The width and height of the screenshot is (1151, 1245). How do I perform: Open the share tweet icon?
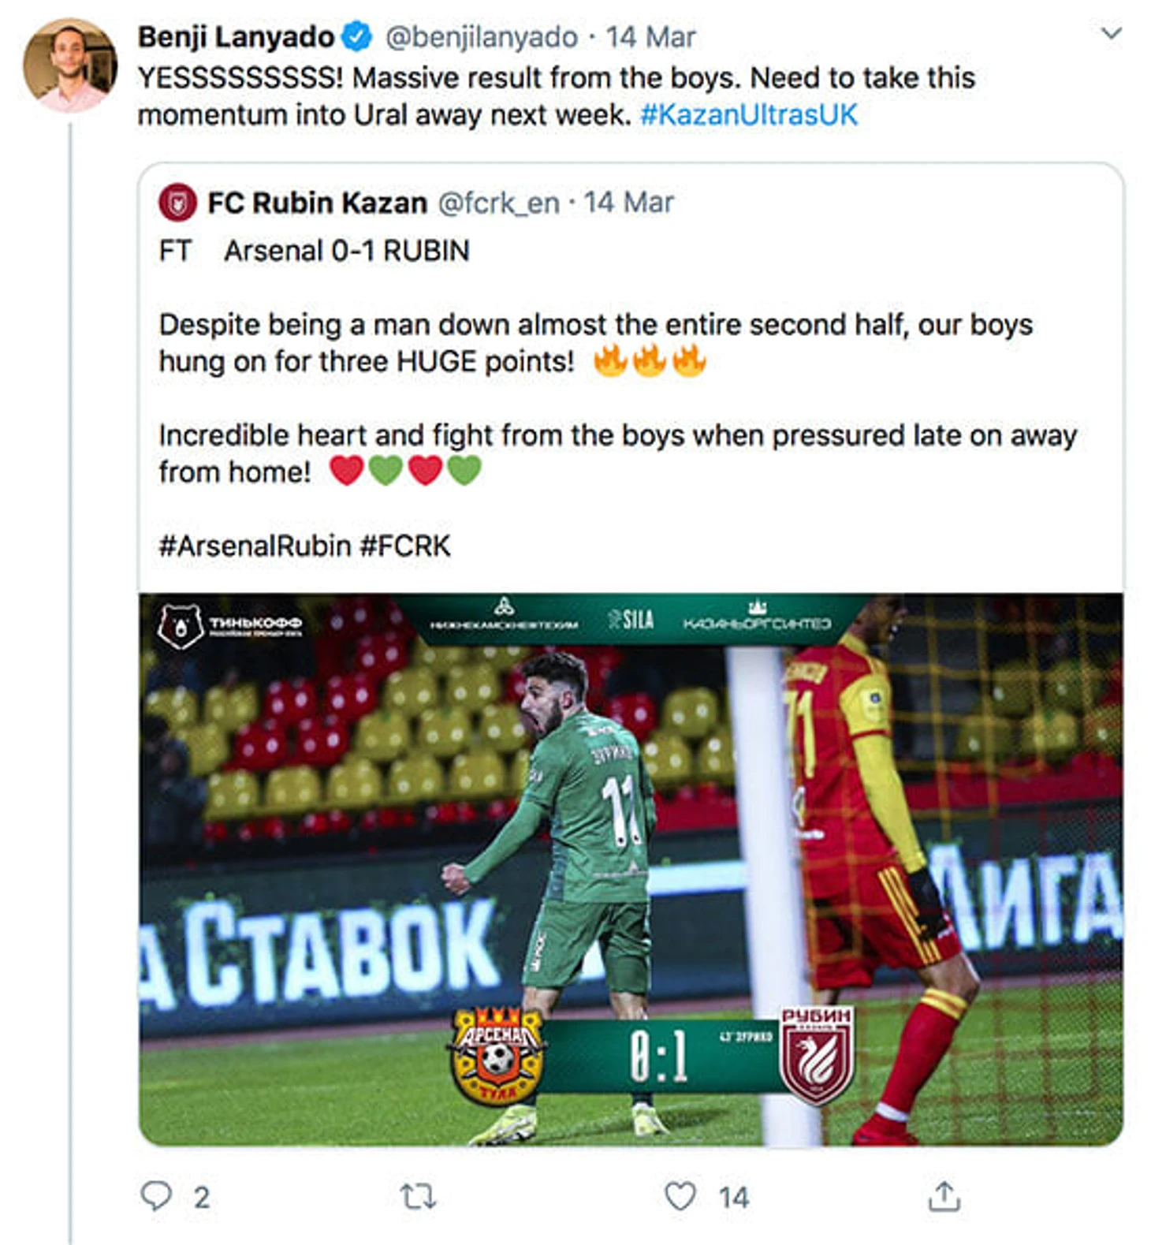[944, 1196]
